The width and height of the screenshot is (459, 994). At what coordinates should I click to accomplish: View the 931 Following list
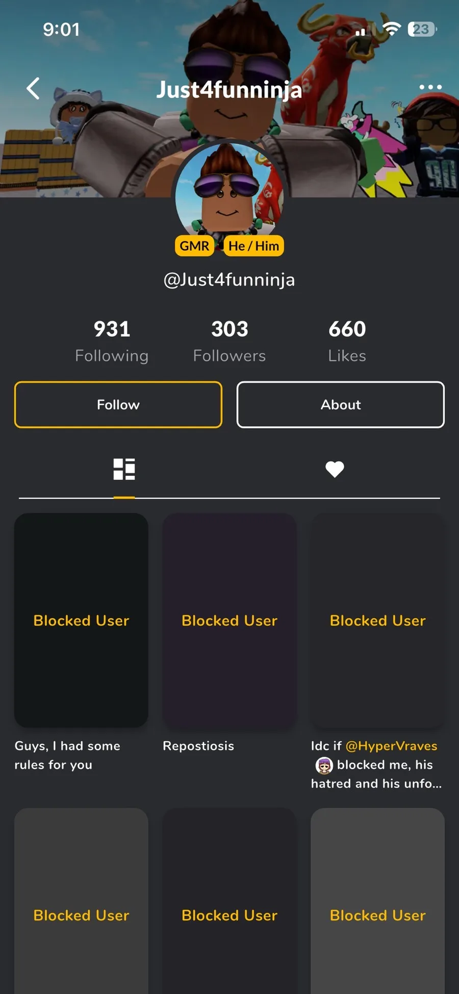click(112, 341)
